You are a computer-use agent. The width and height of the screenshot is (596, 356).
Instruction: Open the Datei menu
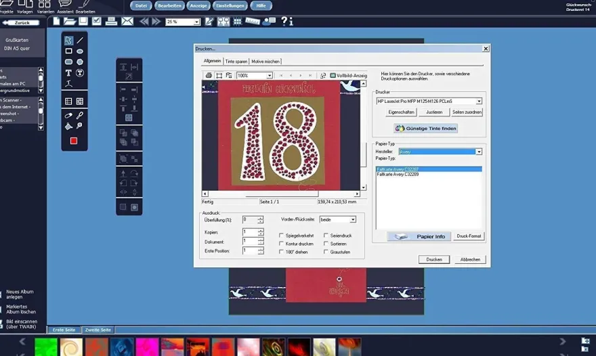click(141, 5)
